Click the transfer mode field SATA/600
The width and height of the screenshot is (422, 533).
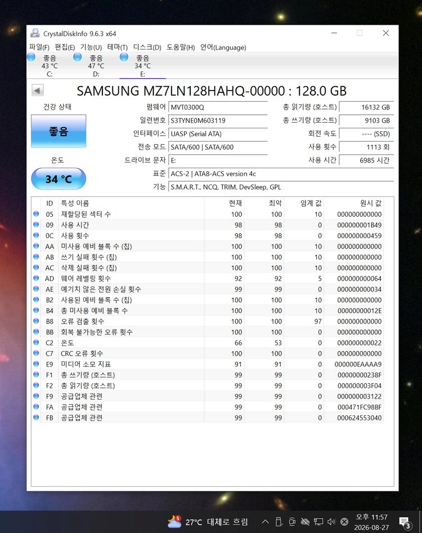[x=218, y=147]
